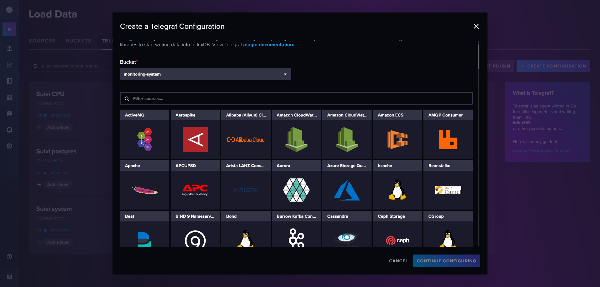The height and width of the screenshot is (287, 600).
Task: Choose the Ceph Storage plugin
Action: coord(397,240)
